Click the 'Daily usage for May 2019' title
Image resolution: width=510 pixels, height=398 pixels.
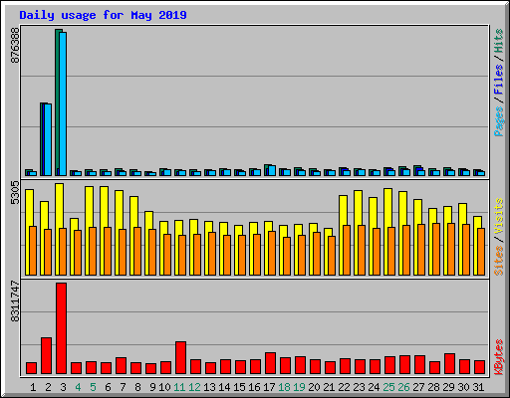[103, 15]
